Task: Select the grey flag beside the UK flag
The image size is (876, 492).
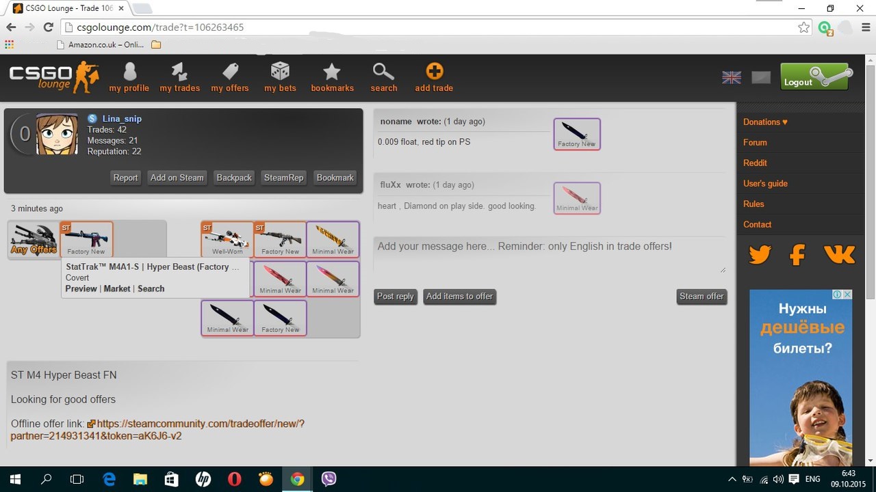Action: [761, 77]
